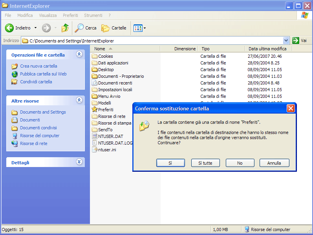The height and width of the screenshot is (235, 313).
Task: Sort by the Nome column header
Action: pyautogui.click(x=125, y=49)
